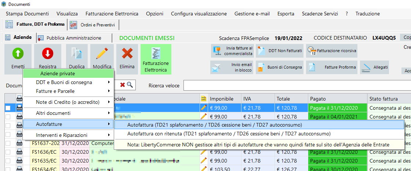Tick the checkbox in the first table row

[x=8, y=108]
